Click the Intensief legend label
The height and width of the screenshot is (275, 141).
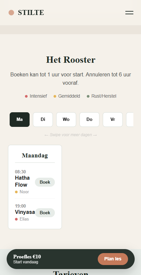coord(38,96)
